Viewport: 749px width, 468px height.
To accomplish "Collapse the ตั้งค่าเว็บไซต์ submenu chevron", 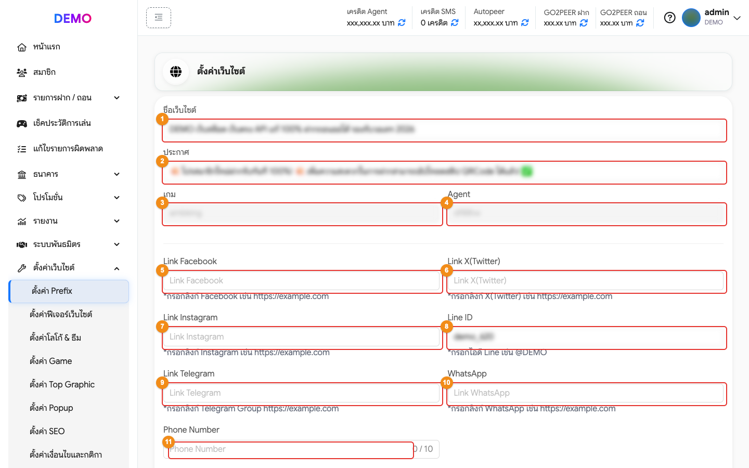I will (117, 268).
